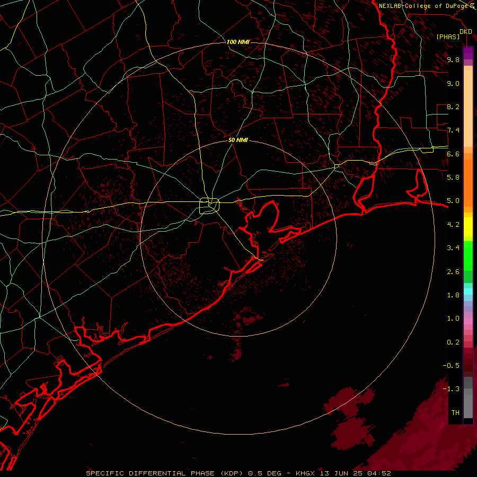The image size is (477, 477).
Task: Click the 4.2 value on the color scale
Action: coord(453,225)
